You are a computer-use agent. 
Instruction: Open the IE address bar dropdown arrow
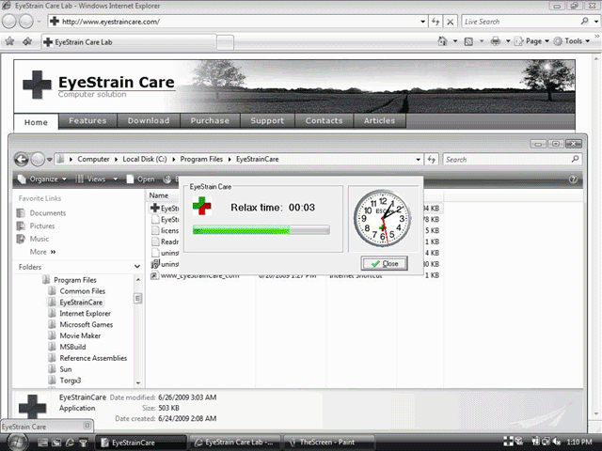[x=422, y=22]
